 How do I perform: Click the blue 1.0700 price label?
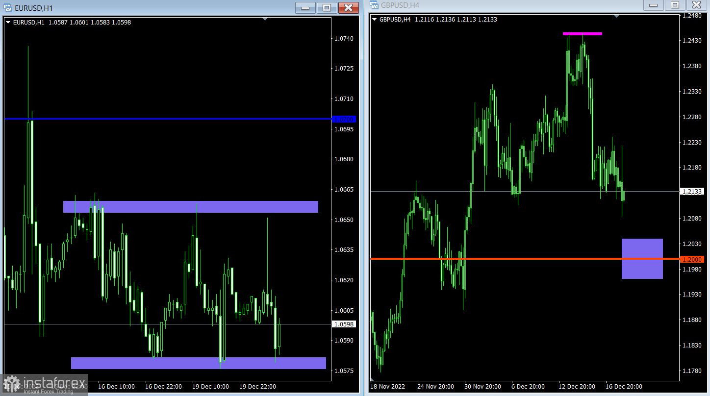pyautogui.click(x=344, y=119)
